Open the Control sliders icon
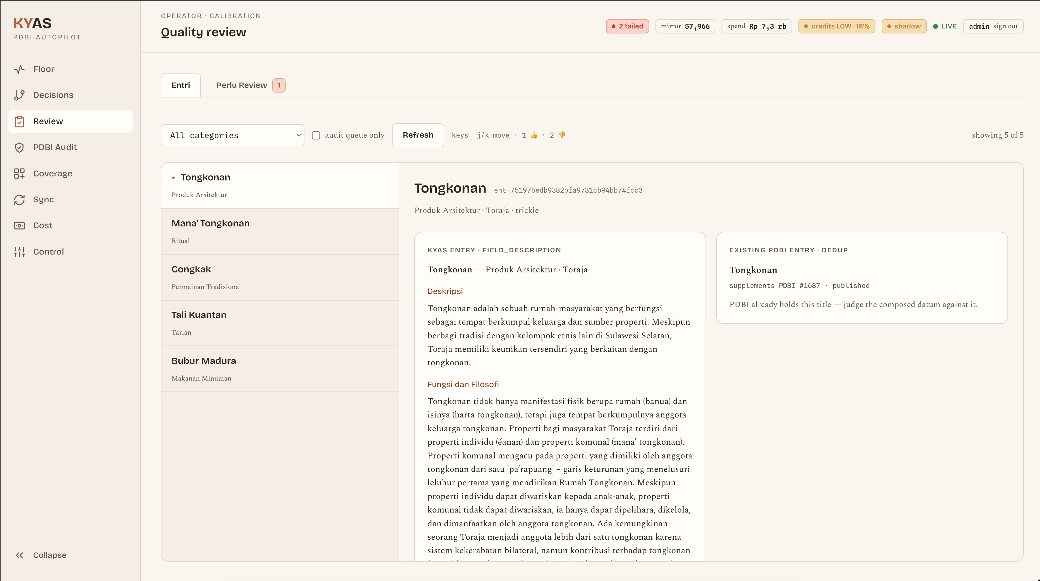The height and width of the screenshot is (581, 1040). pos(19,252)
